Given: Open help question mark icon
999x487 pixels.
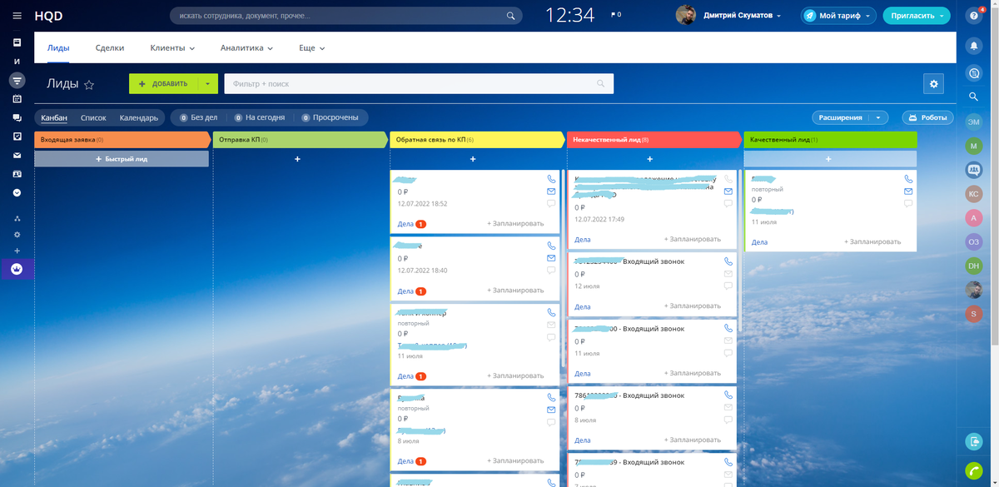Looking at the screenshot, I should click(973, 16).
